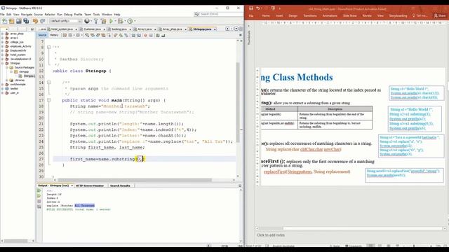Select the switchexample project in tree
The height and width of the screenshot is (252, 449).
[x=18, y=85]
